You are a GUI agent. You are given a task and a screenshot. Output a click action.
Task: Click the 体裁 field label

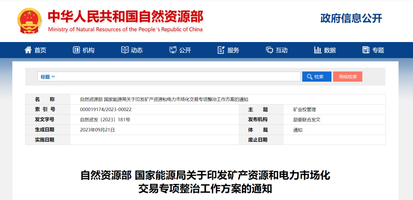coord(258,129)
